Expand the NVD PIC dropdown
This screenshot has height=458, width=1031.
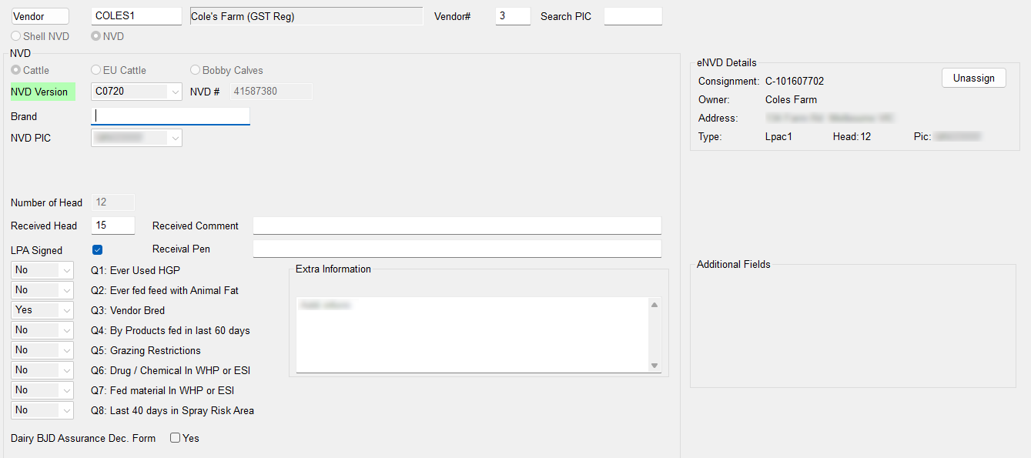pyautogui.click(x=175, y=138)
